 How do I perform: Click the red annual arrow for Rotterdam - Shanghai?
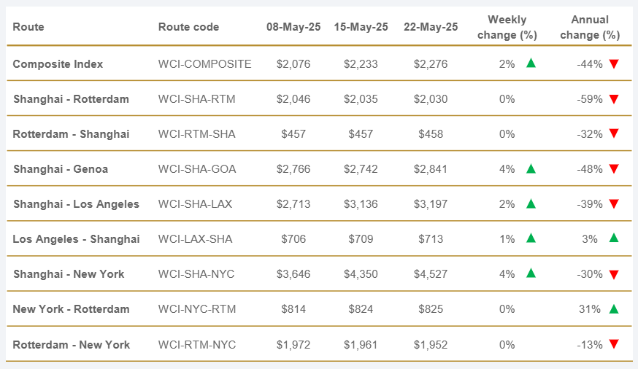614,133
